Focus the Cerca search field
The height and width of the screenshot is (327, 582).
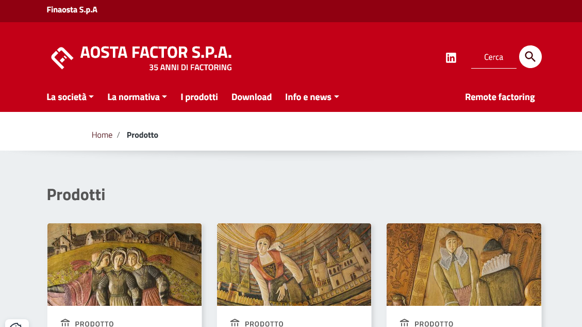coord(493,58)
